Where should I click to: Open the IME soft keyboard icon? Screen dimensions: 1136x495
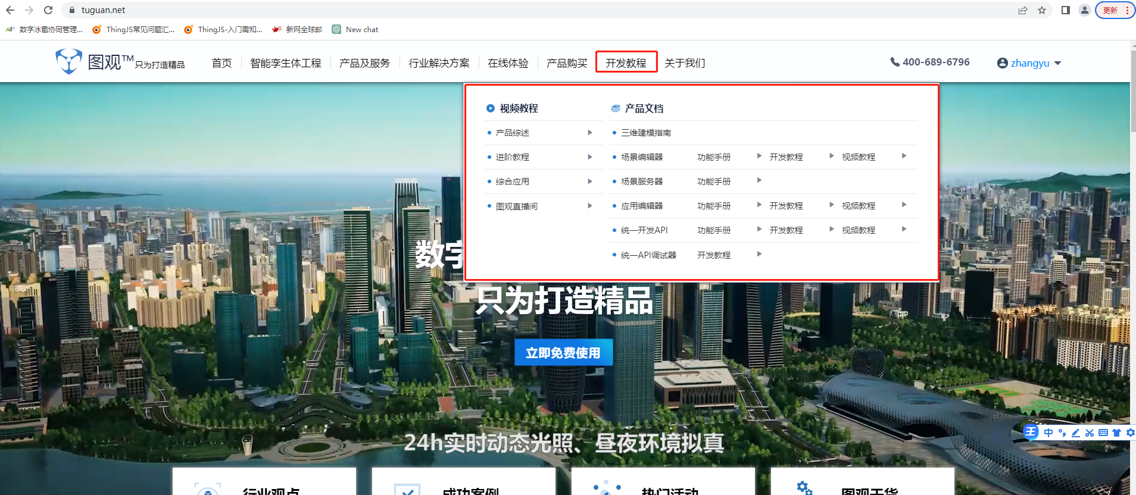click(1103, 433)
